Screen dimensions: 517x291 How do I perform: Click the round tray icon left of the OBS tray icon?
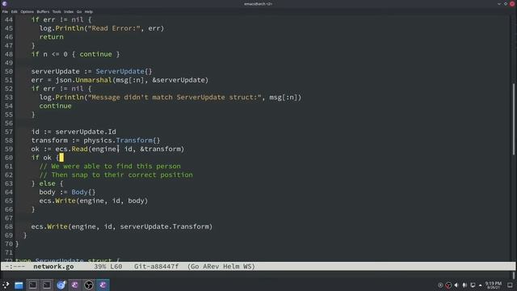[x=440, y=285]
